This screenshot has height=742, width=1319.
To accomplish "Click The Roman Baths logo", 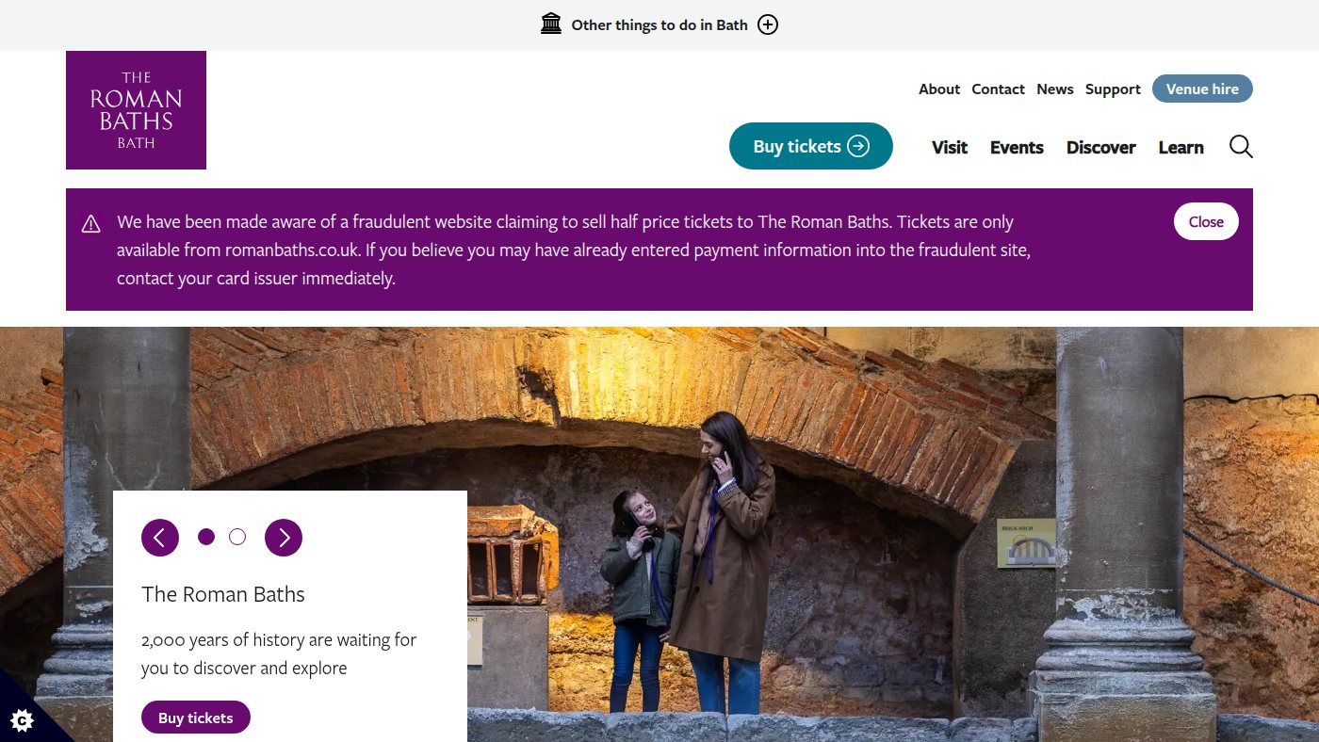I will point(136,110).
